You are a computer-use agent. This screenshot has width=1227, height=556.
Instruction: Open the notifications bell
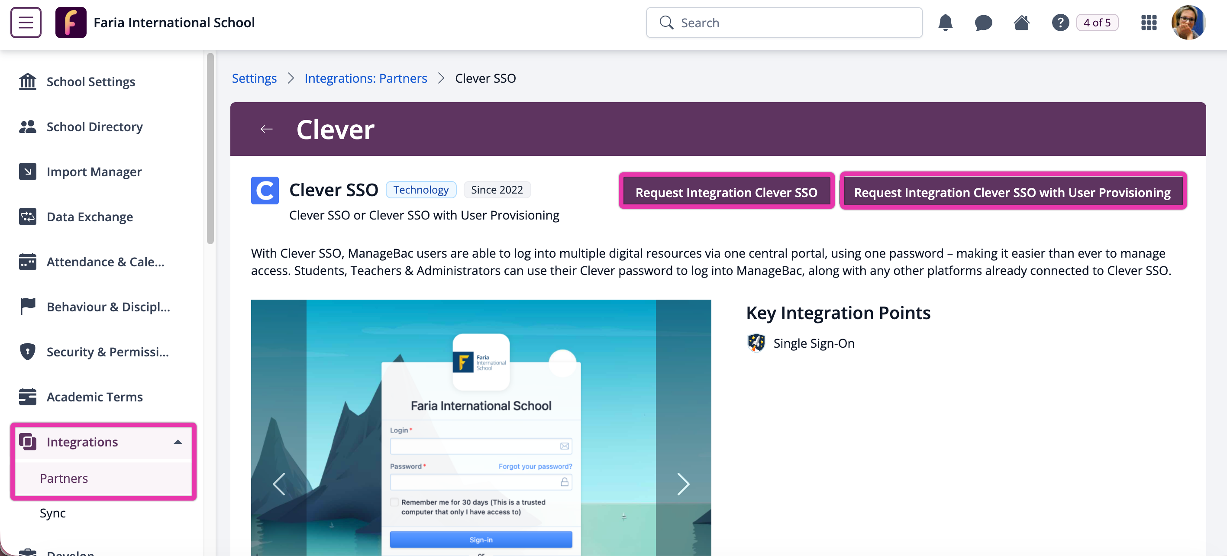coord(945,23)
